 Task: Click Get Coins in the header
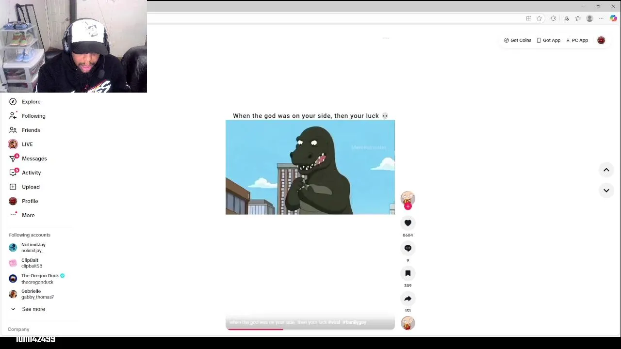coord(518,40)
